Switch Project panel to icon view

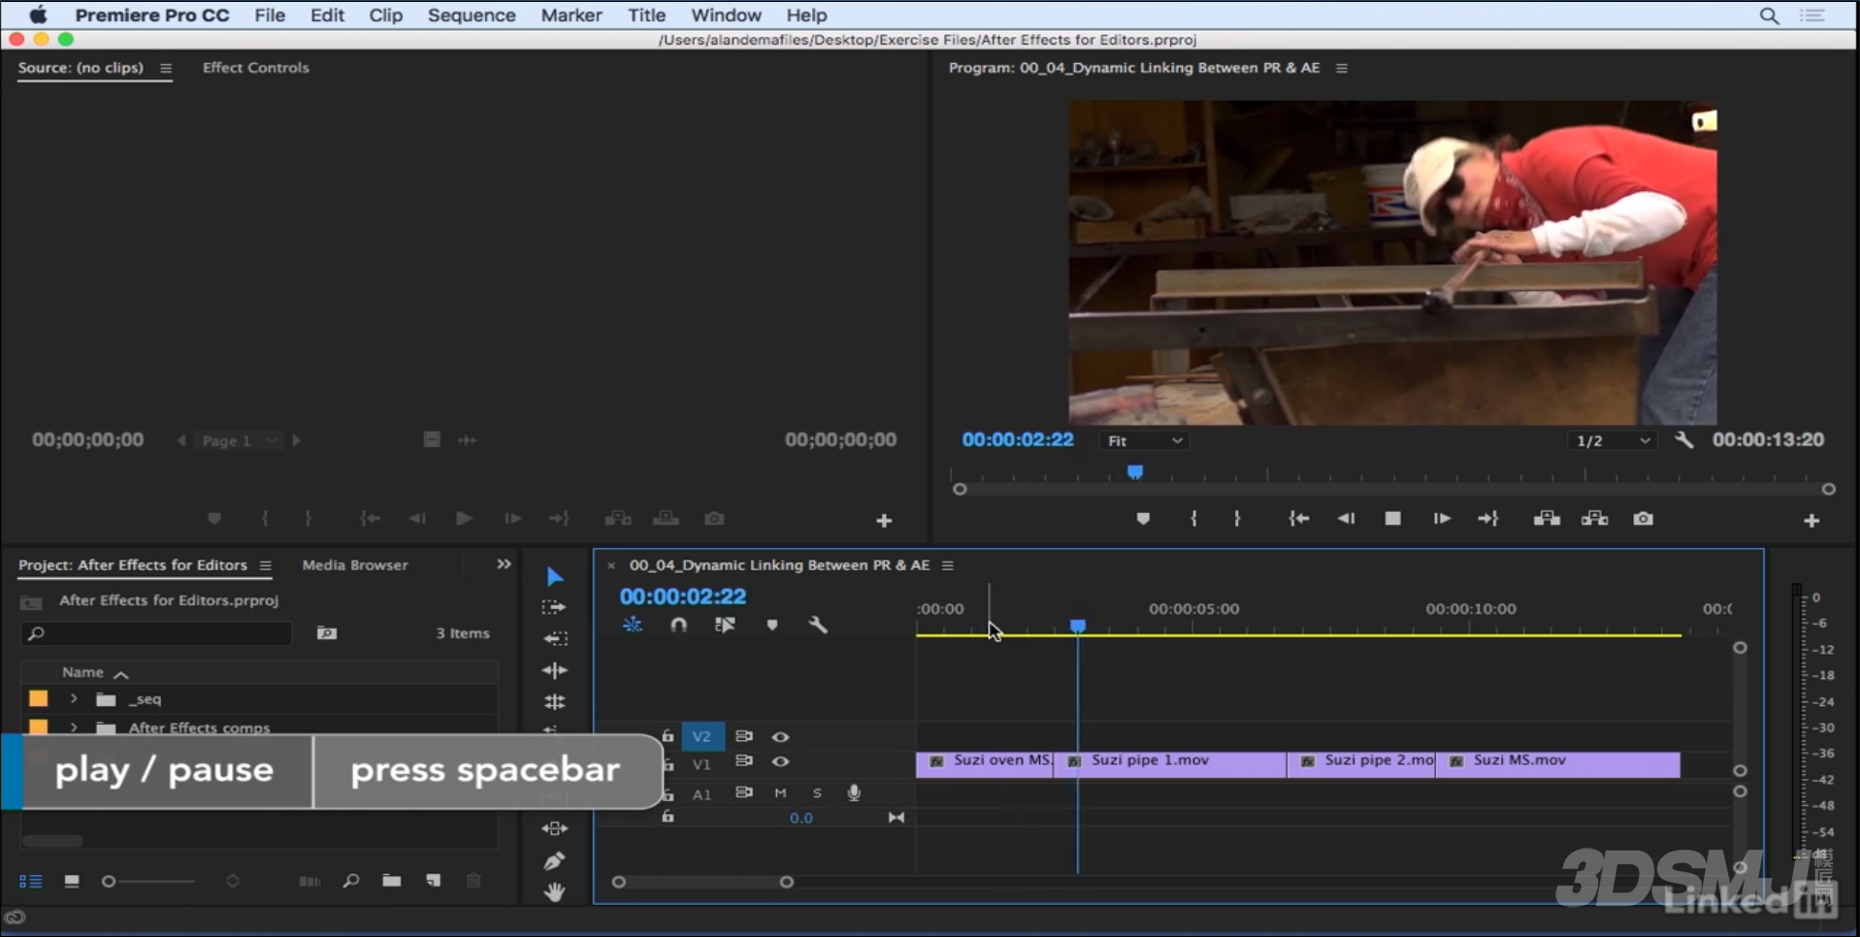(72, 881)
